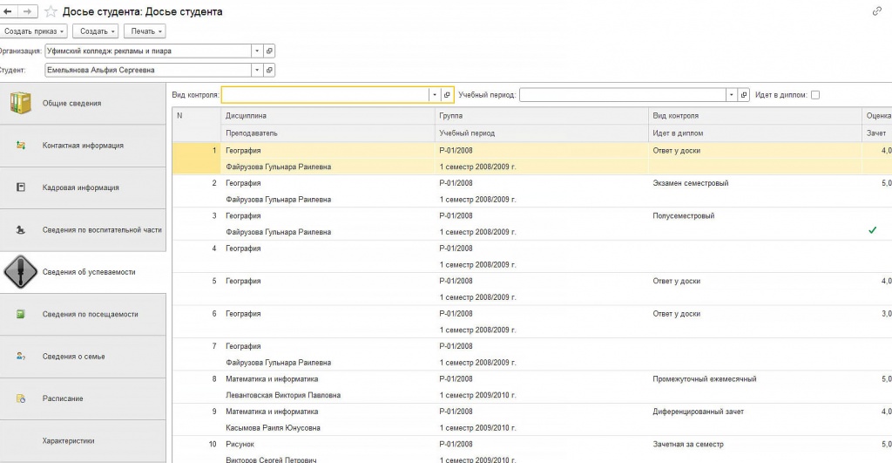The width and height of the screenshot is (892, 463).
Task: Switch to Общие сведения section
Action: pyautogui.click(x=83, y=103)
